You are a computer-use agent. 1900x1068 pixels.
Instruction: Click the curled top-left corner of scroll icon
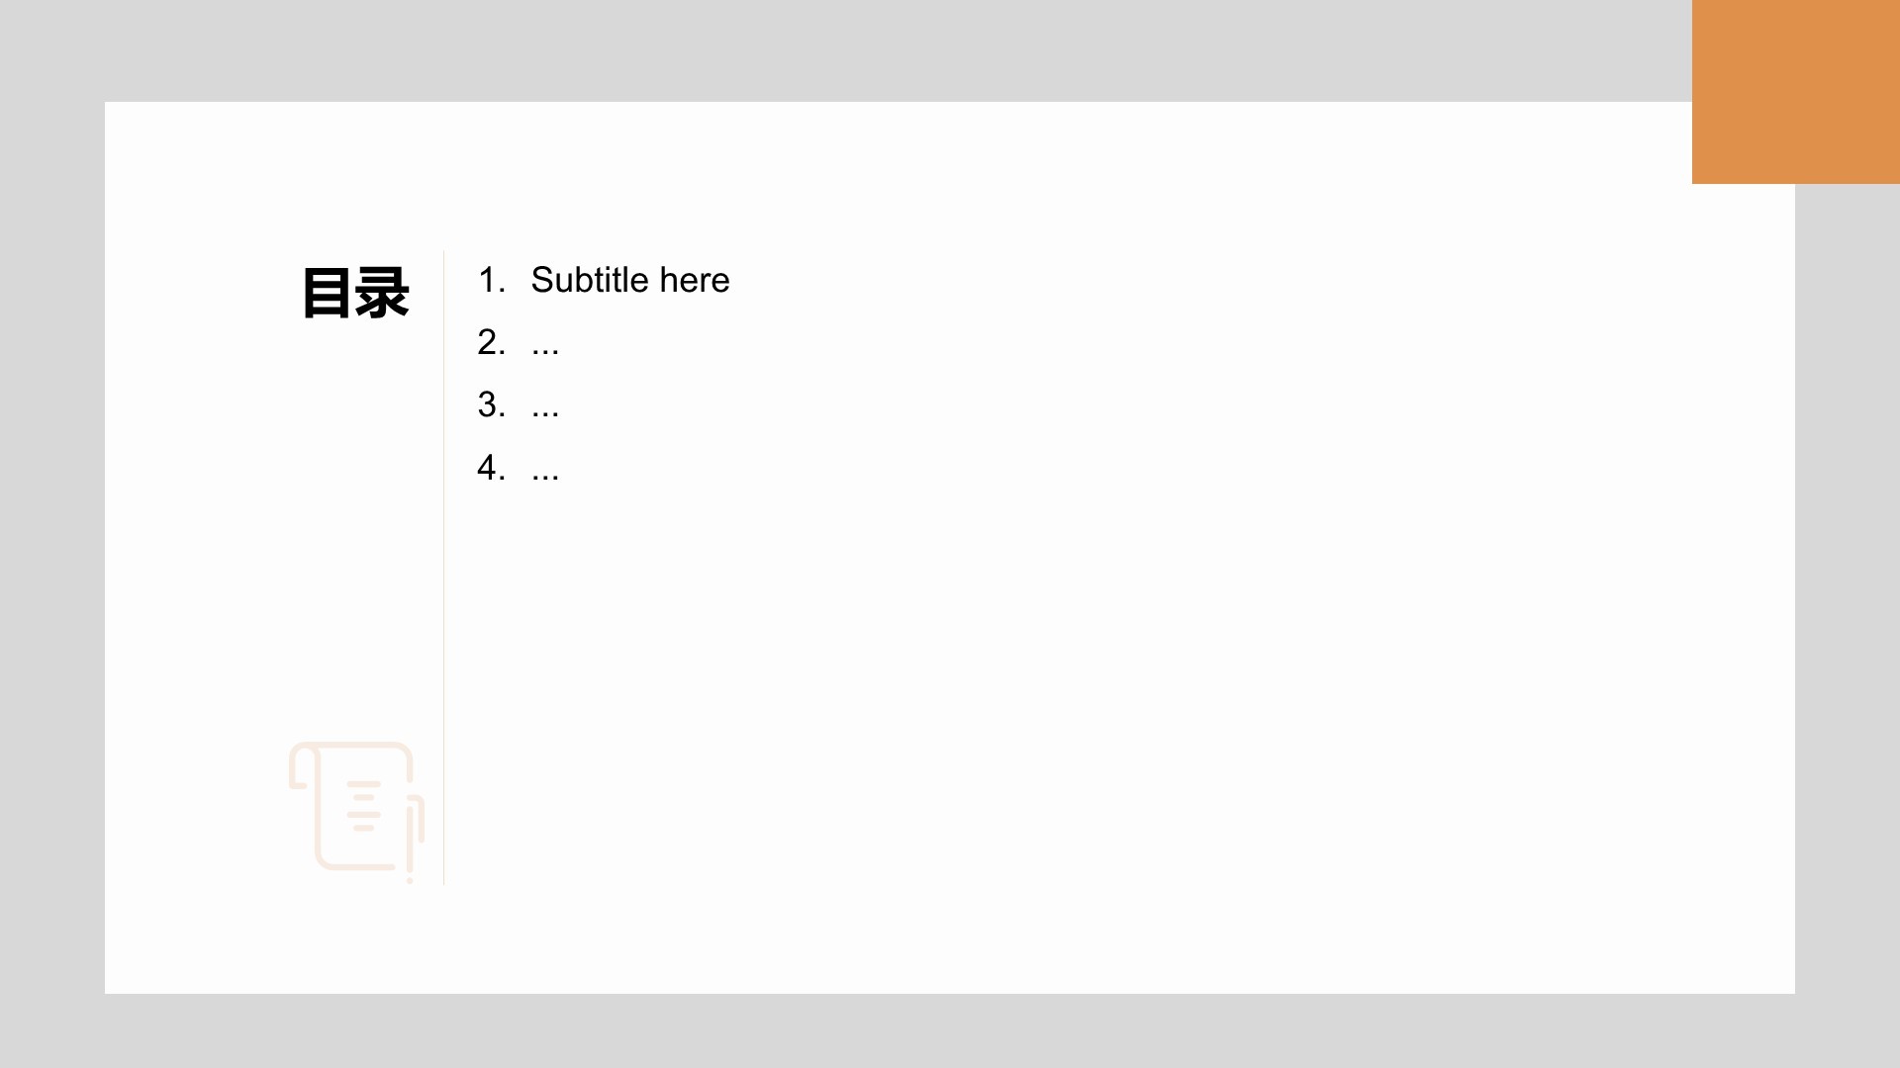click(x=304, y=766)
